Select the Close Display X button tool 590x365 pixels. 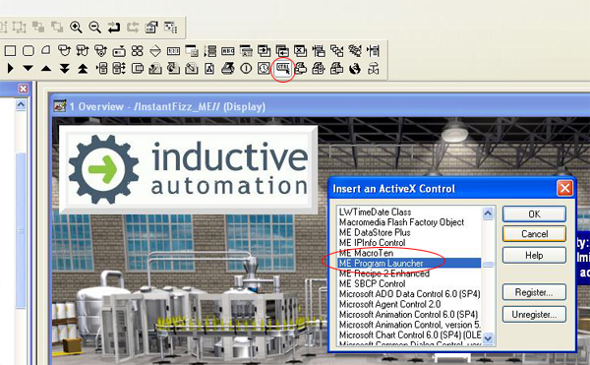300,51
